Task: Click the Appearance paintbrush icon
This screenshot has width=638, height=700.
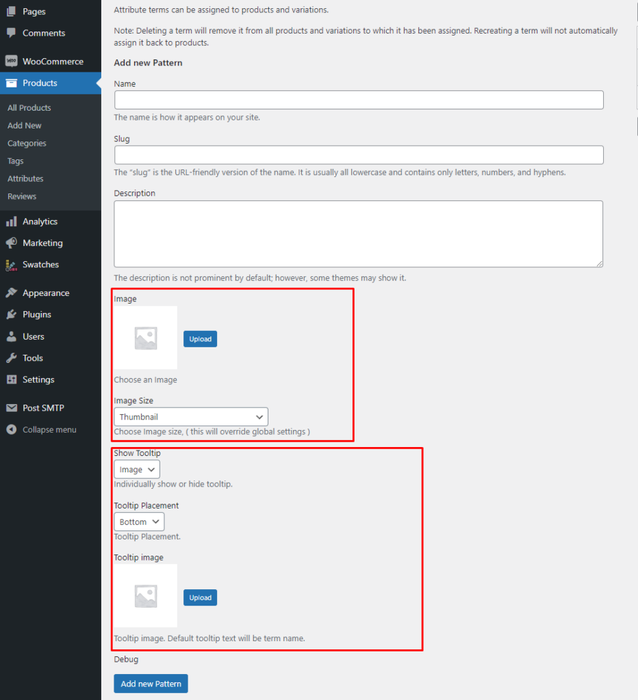Action: (11, 293)
